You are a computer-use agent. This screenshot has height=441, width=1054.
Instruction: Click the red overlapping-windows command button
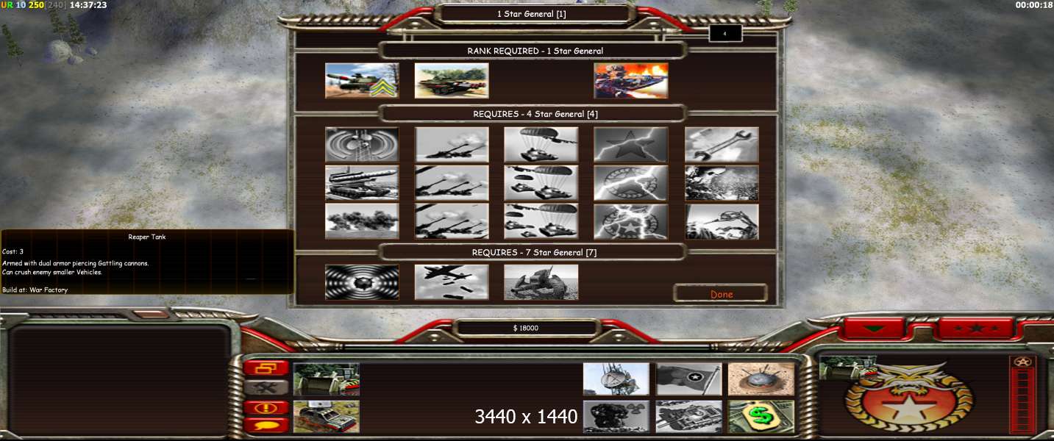(x=266, y=367)
